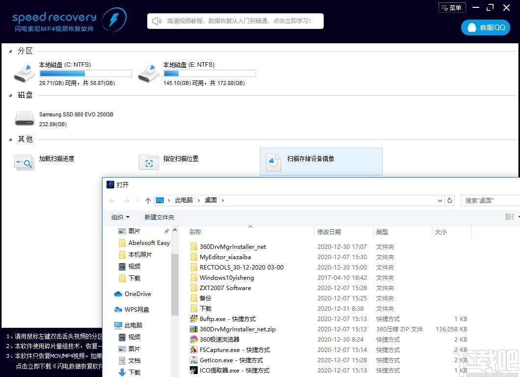Select FSCapture.exe shortcut icon
The image size is (520, 377).
coord(194,350)
